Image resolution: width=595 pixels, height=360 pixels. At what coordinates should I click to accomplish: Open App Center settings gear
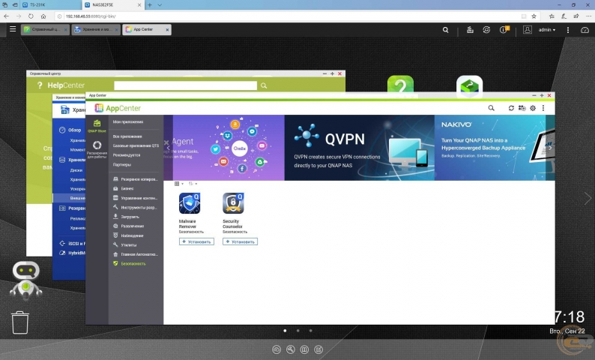(x=533, y=108)
